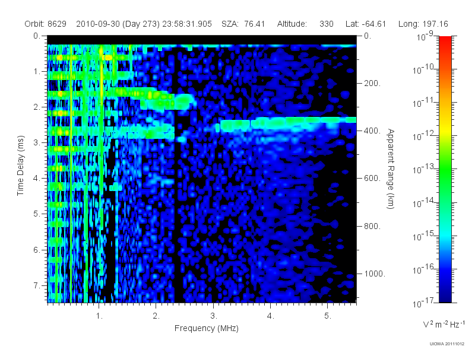Click the '5.' frequency tick label

pyautogui.click(x=328, y=316)
